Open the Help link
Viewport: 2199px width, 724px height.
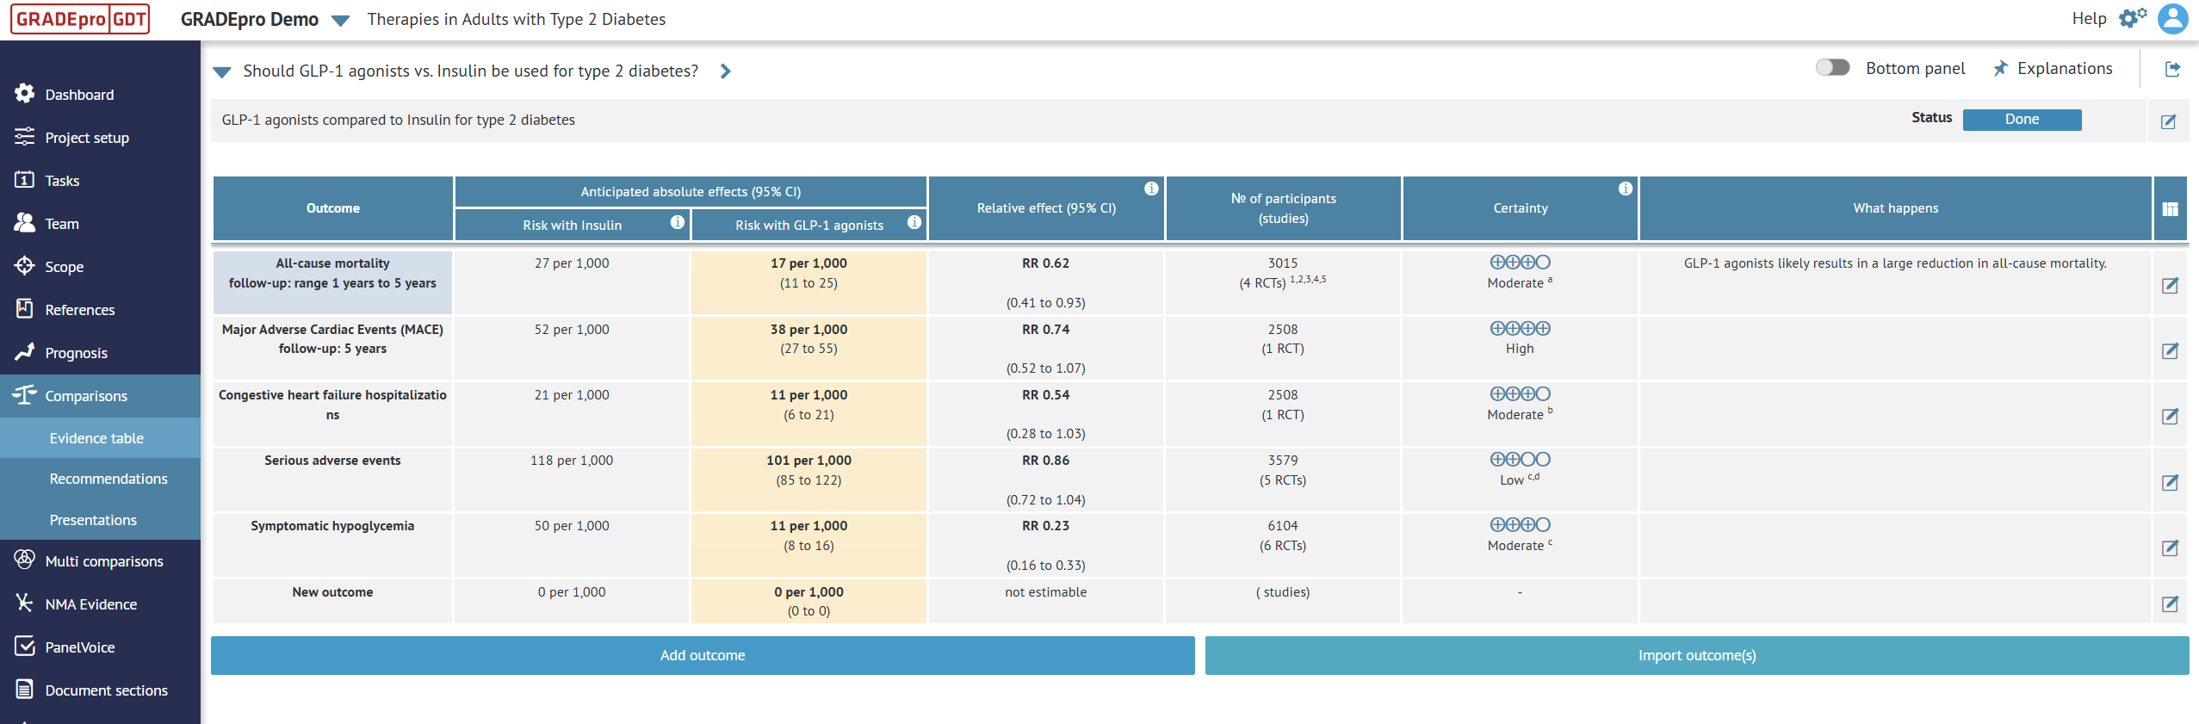point(2089,18)
